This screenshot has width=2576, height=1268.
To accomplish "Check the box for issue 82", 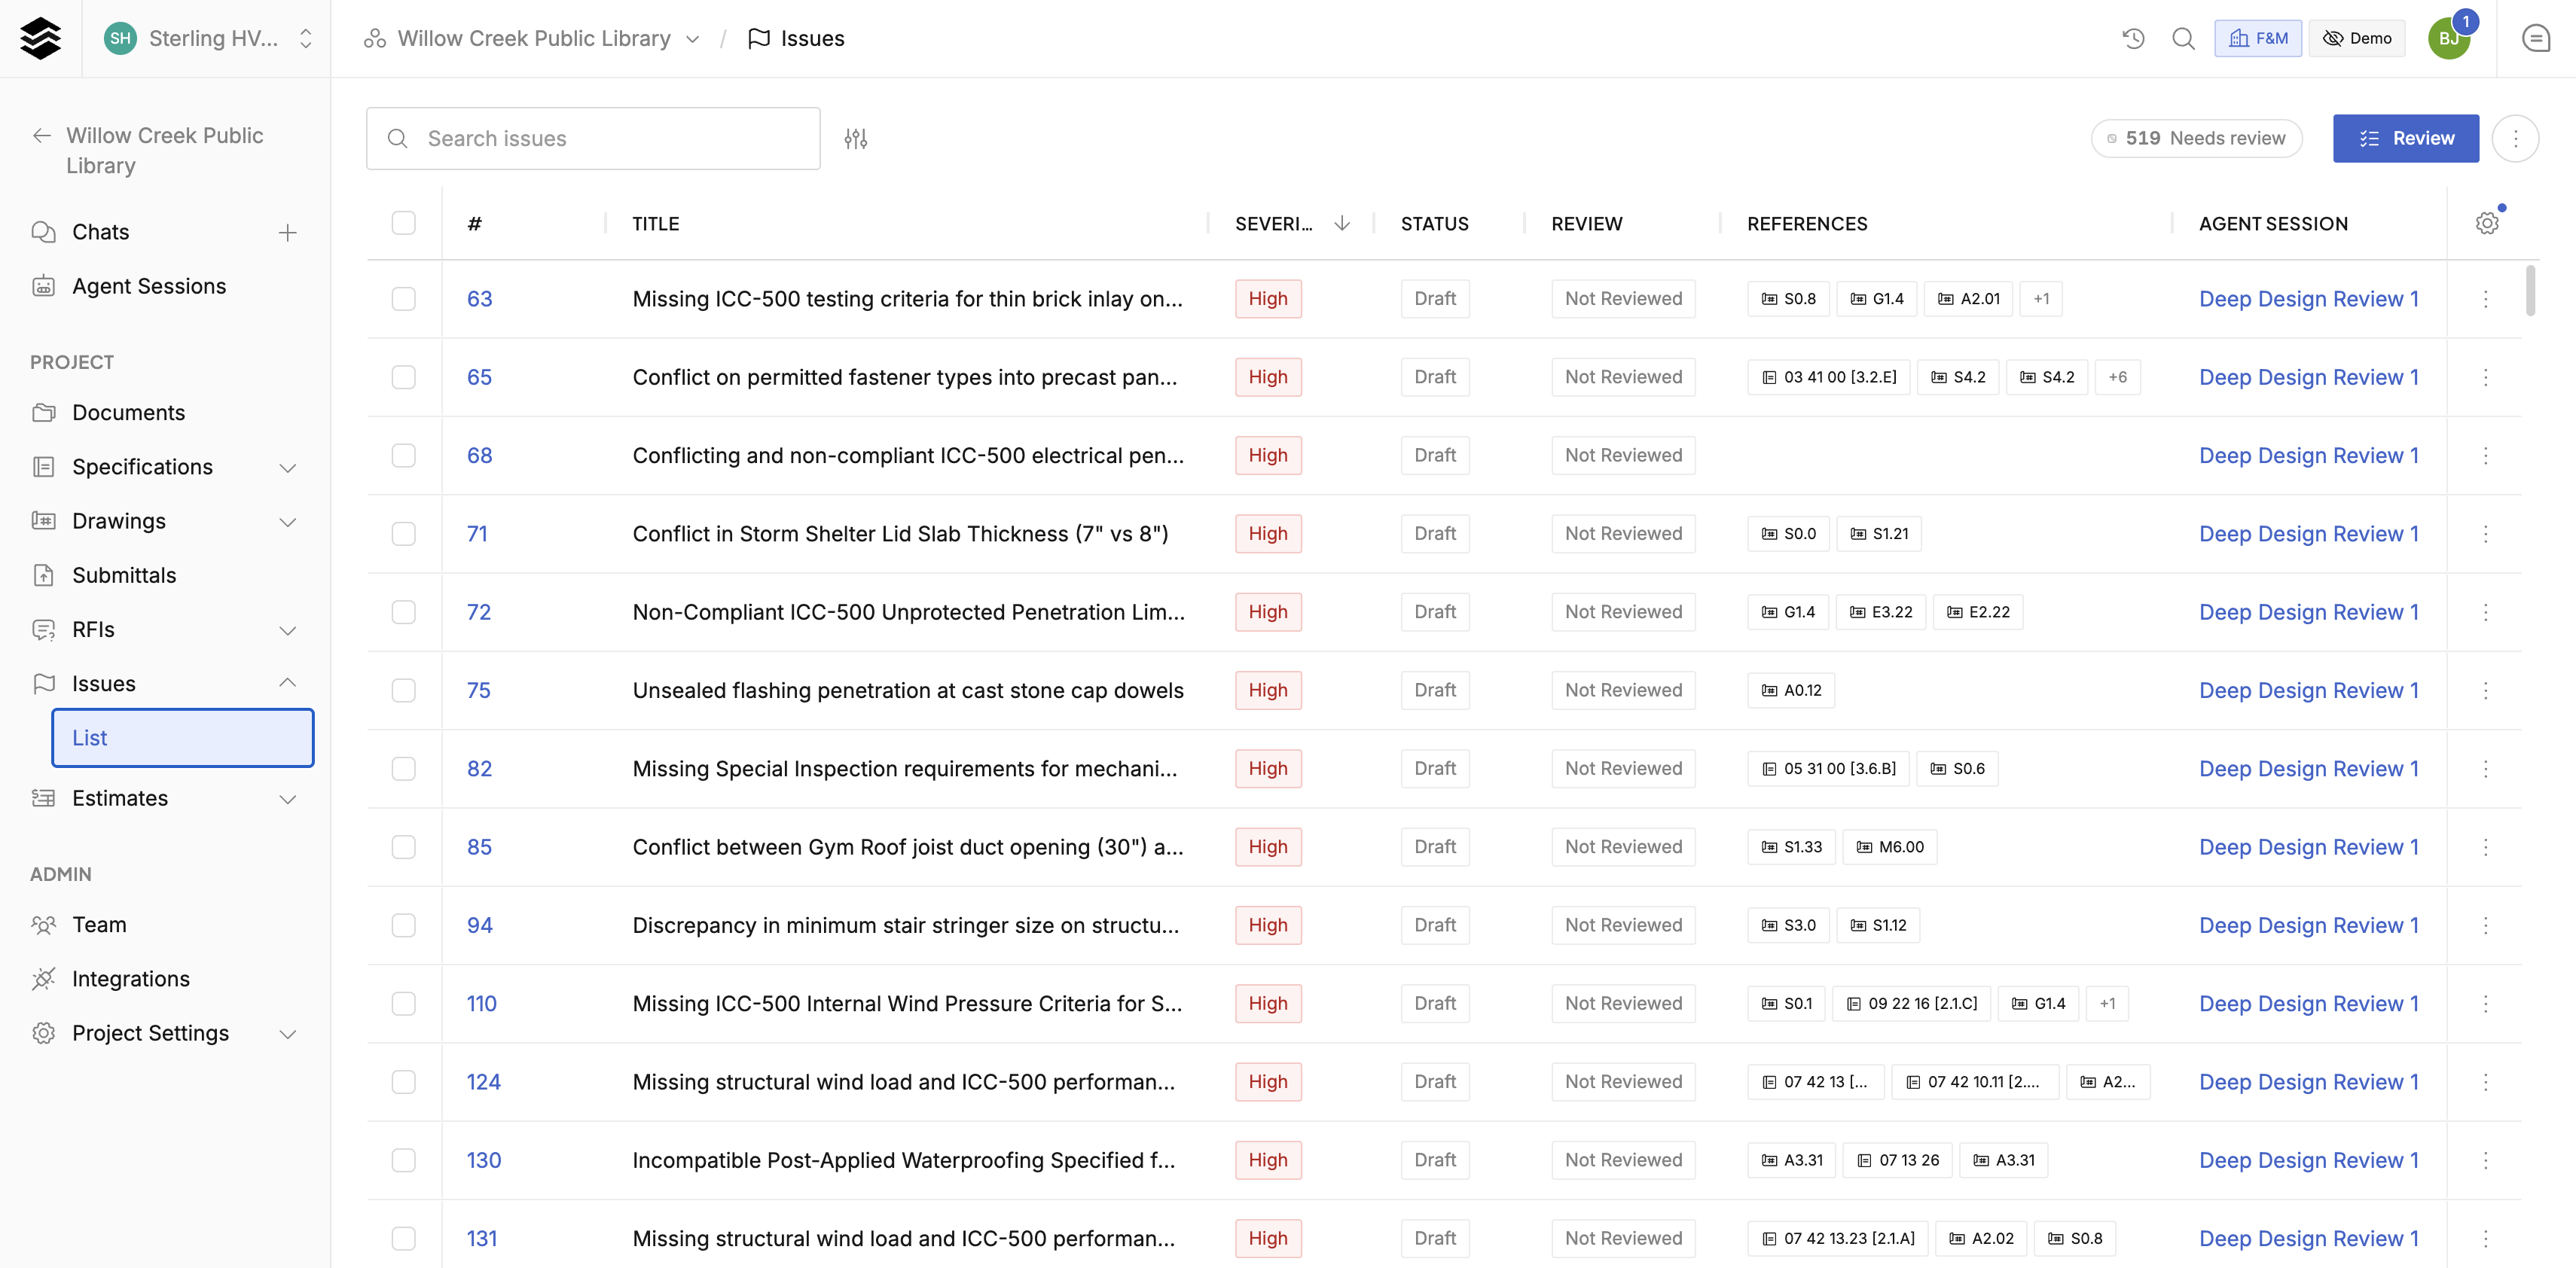I will coord(403,769).
